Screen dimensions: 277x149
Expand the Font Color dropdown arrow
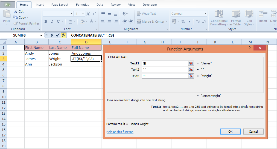[95, 22]
